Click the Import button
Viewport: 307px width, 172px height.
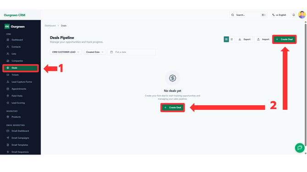pos(263,39)
